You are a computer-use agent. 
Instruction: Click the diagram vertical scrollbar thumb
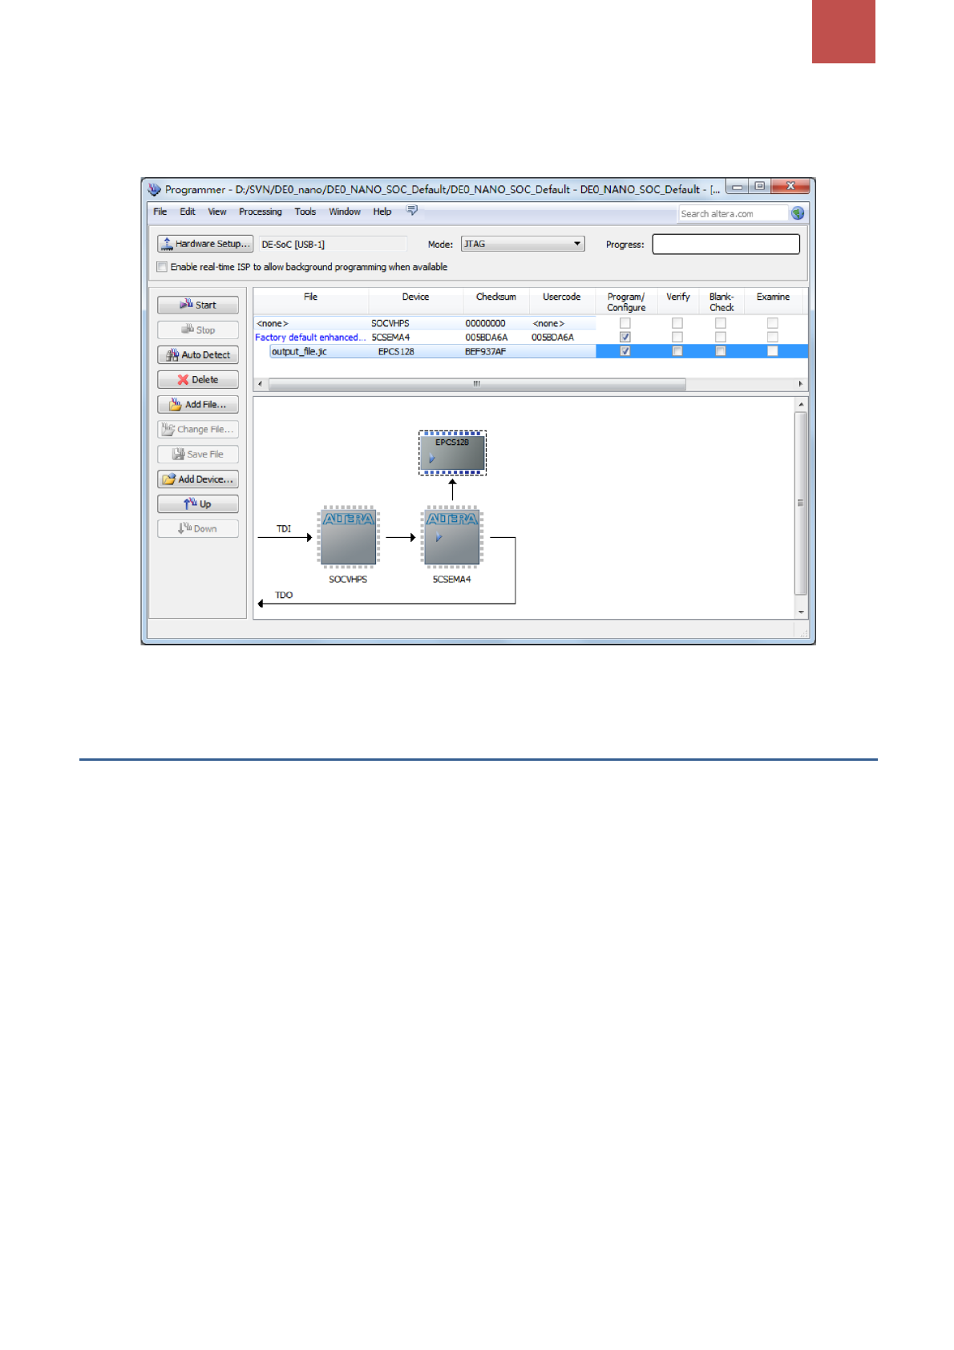click(801, 503)
